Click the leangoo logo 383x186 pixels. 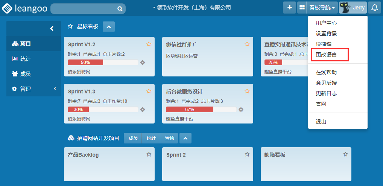(25, 8)
